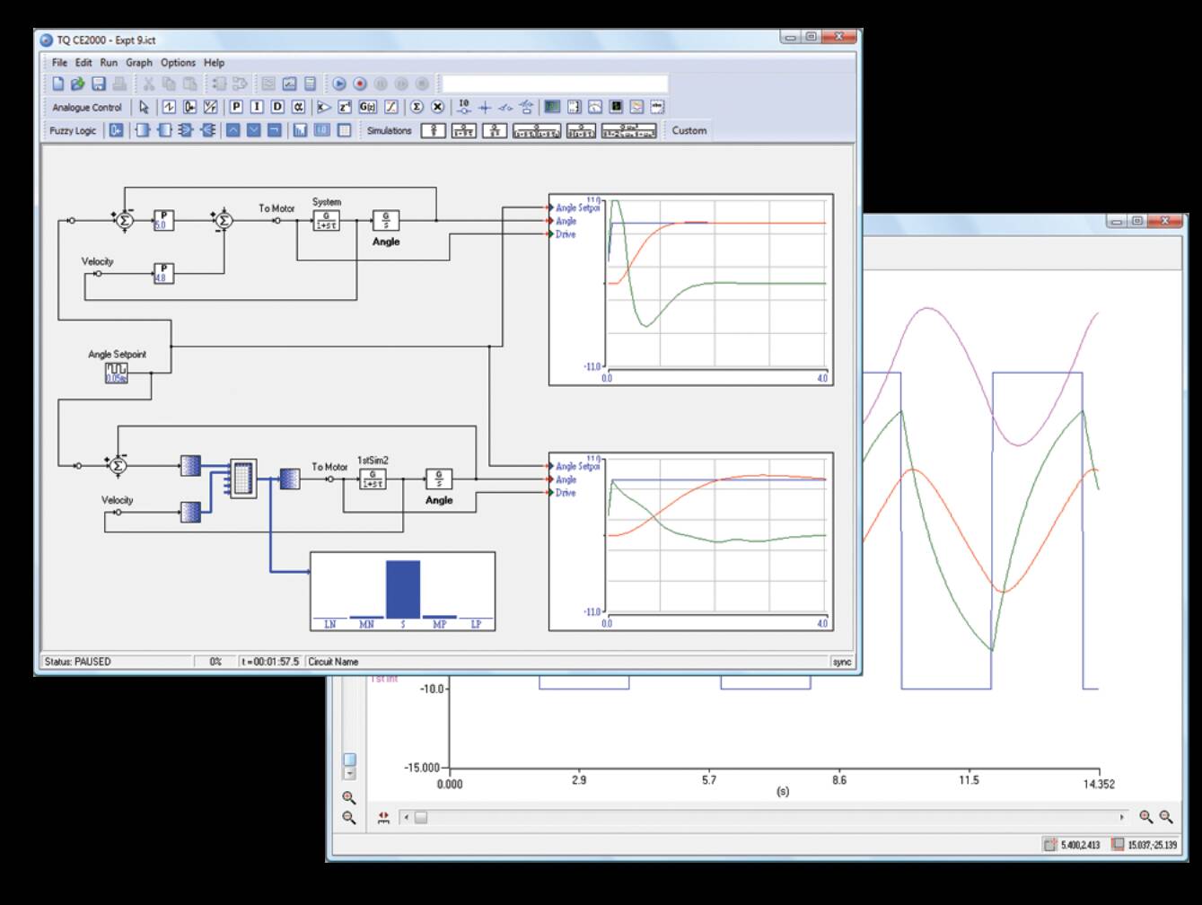The height and width of the screenshot is (905, 1202).
Task: Select the D derivative block icon
Action: (276, 106)
